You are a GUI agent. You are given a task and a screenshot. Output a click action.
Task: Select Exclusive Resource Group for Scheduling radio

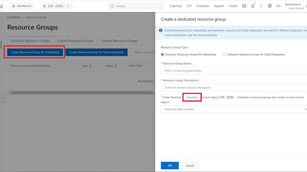163,54
